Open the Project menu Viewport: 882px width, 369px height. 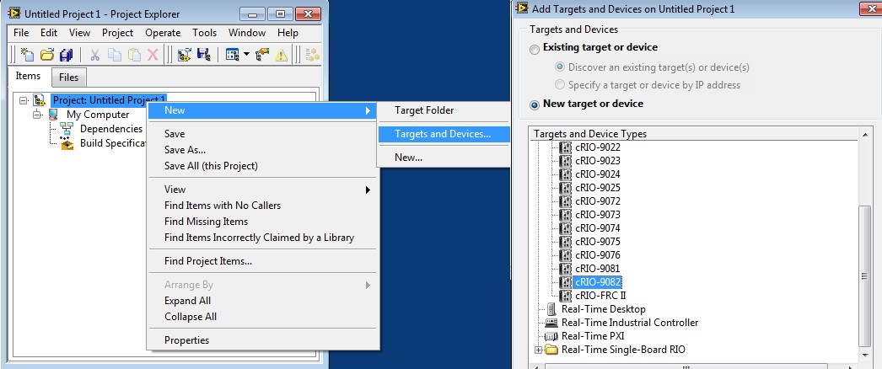(117, 33)
